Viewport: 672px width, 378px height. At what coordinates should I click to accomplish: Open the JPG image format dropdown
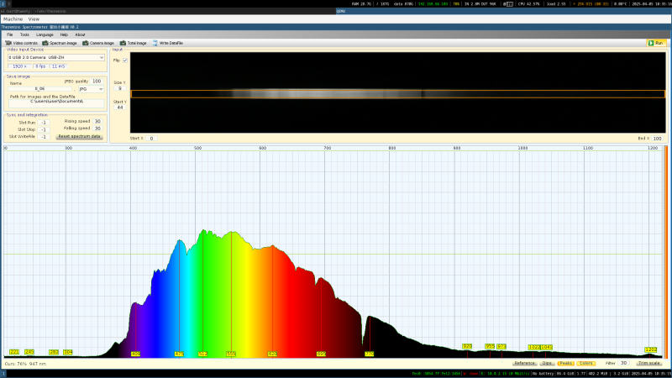click(x=91, y=88)
